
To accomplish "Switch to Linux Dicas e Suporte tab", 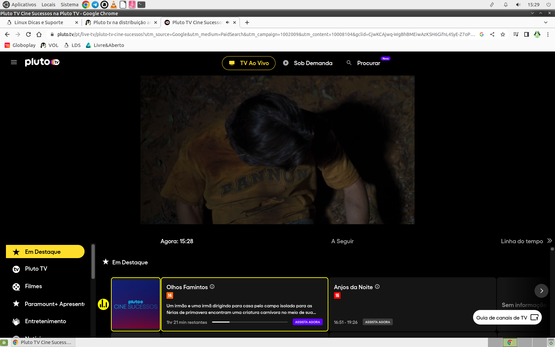I will click(39, 22).
